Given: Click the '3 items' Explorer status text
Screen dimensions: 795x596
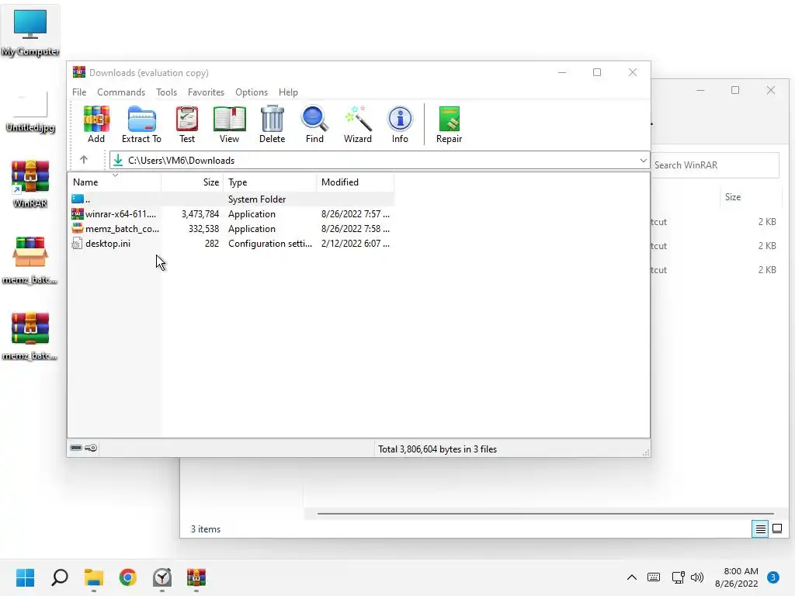Looking at the screenshot, I should 205,529.
